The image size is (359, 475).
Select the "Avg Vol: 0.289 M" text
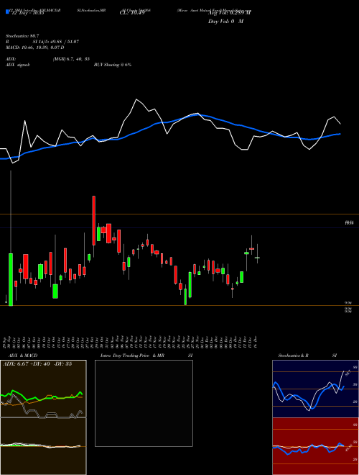[x=229, y=13]
